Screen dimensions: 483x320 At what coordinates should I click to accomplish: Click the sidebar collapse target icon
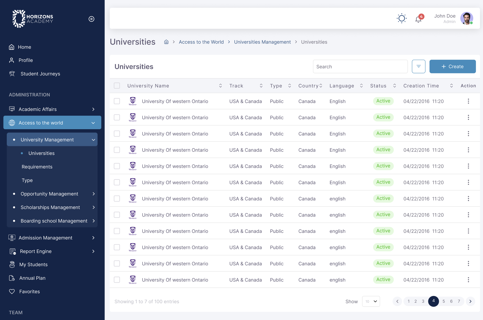point(91,19)
